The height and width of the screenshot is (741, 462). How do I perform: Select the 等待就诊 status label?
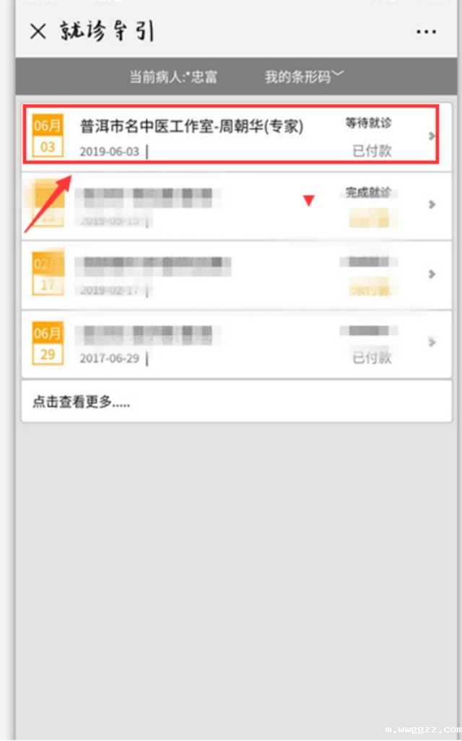tap(368, 123)
